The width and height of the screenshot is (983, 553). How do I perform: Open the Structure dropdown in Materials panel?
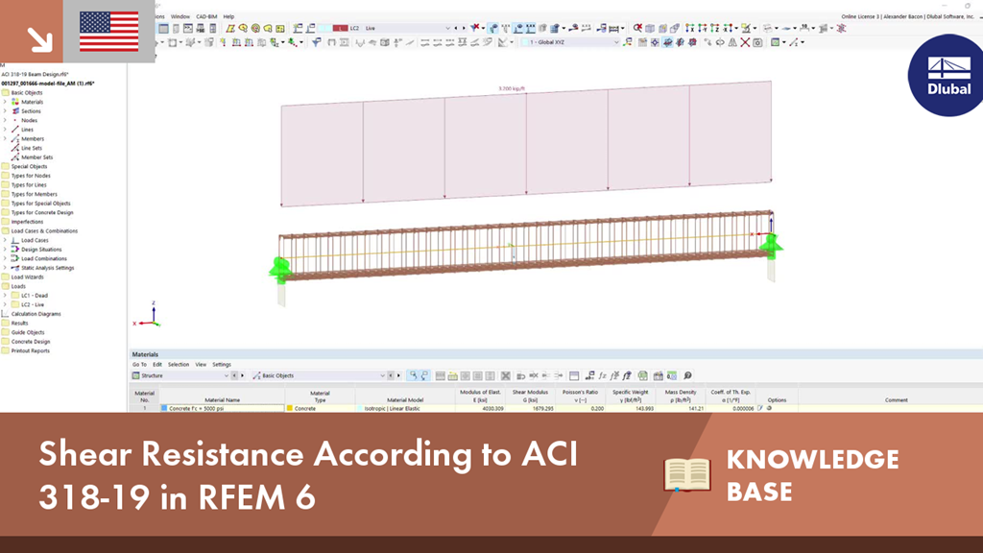227,375
